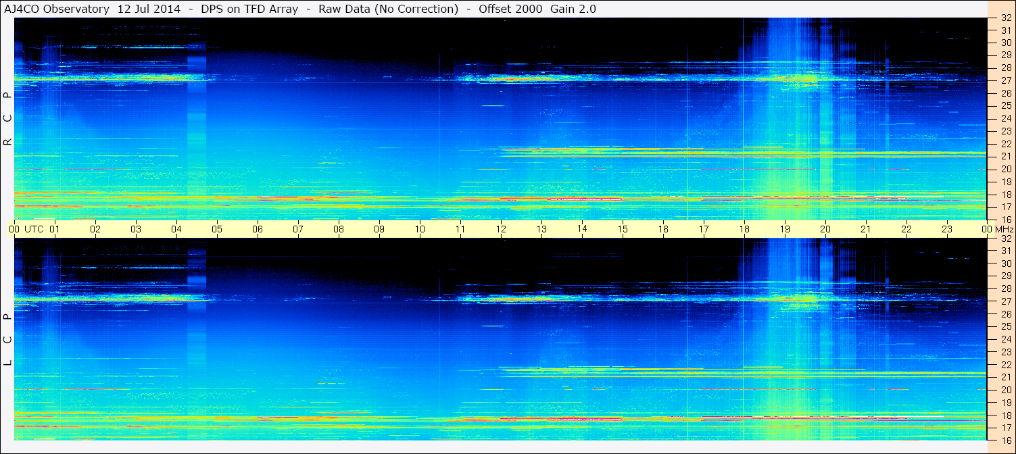Click 24 MHz label on RCP frequency scale
This screenshot has width=1016, height=454.
pyautogui.click(x=1005, y=118)
